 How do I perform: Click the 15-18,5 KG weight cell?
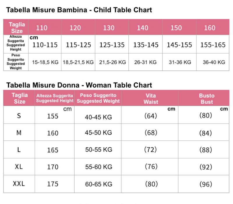(x=45, y=62)
